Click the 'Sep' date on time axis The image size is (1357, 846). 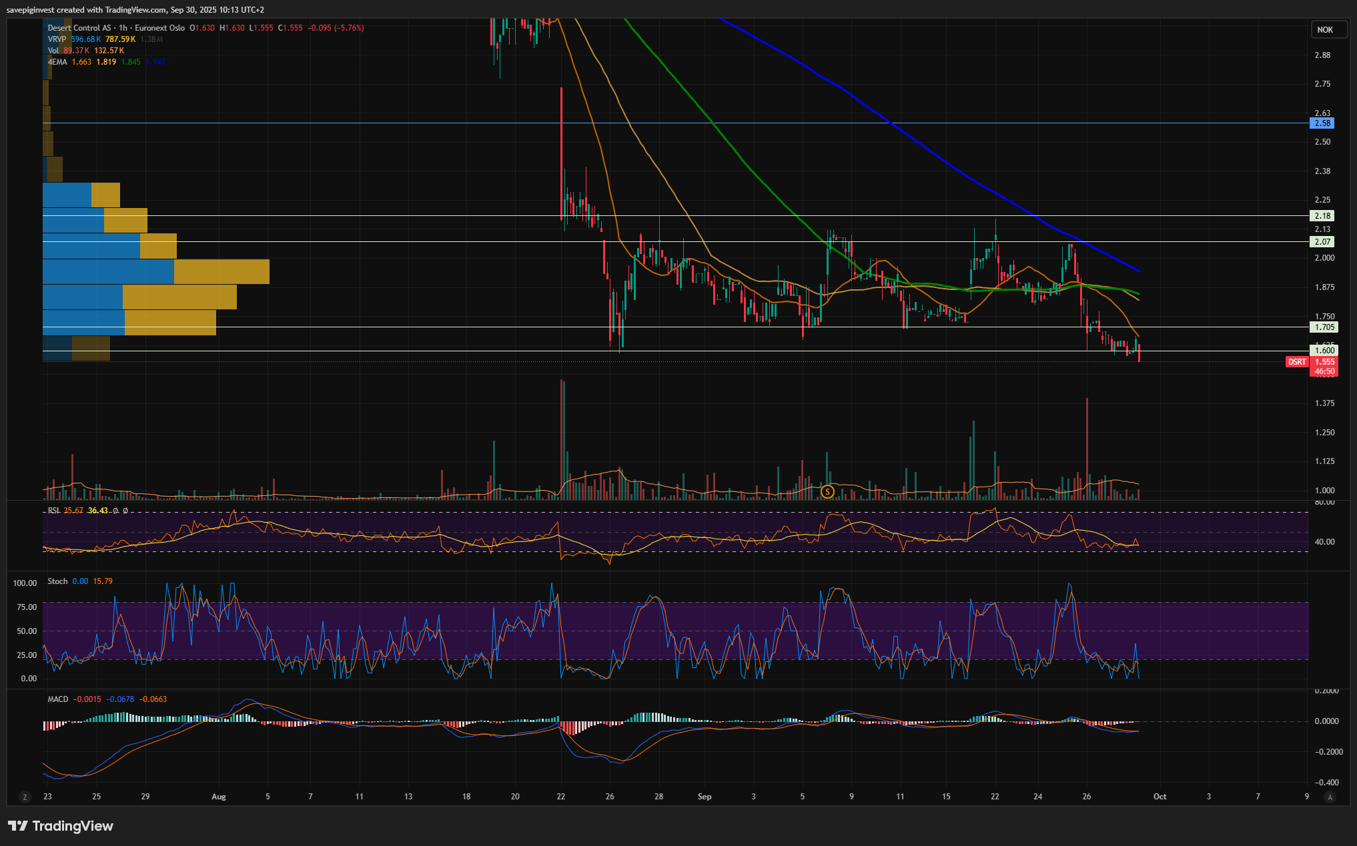coord(704,797)
